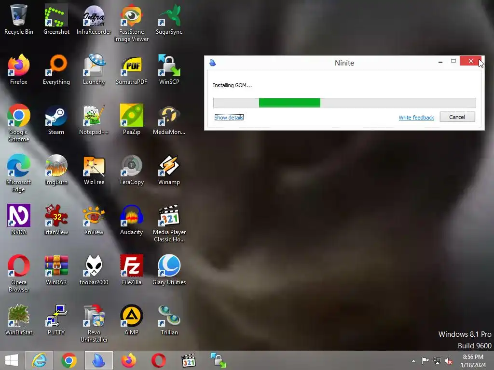Select the Greenshot desktop shortcut
This screenshot has height=370, width=494.
56,19
